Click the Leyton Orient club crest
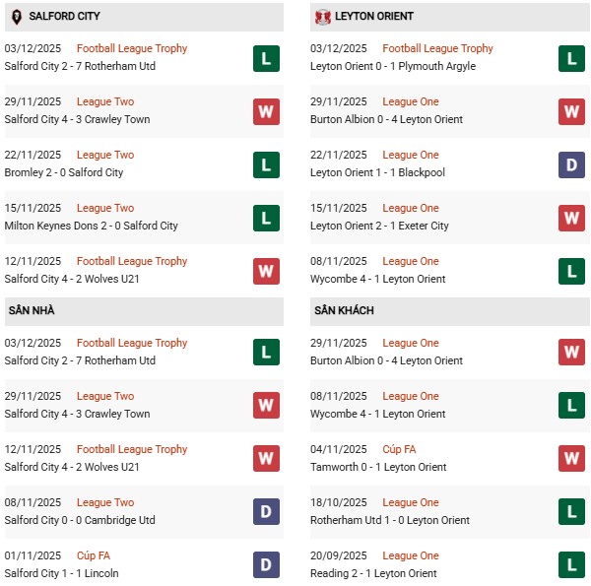The width and height of the screenshot is (591, 586). point(322,17)
